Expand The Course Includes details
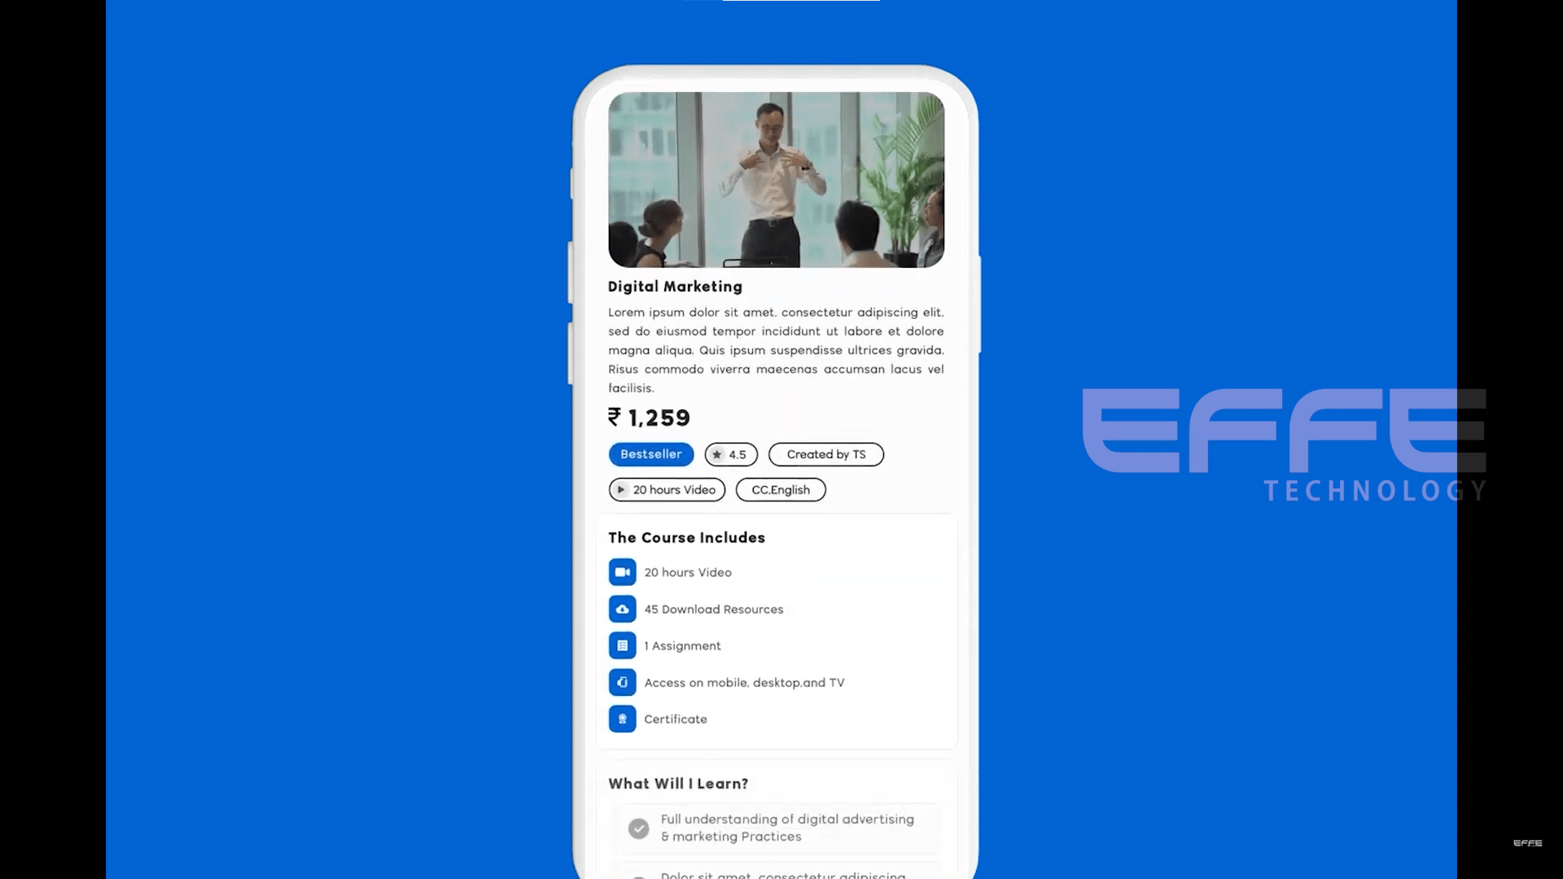This screenshot has width=1563, height=879. tap(686, 536)
